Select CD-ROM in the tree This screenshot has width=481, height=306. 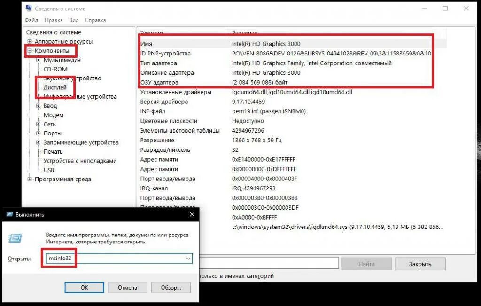point(55,69)
